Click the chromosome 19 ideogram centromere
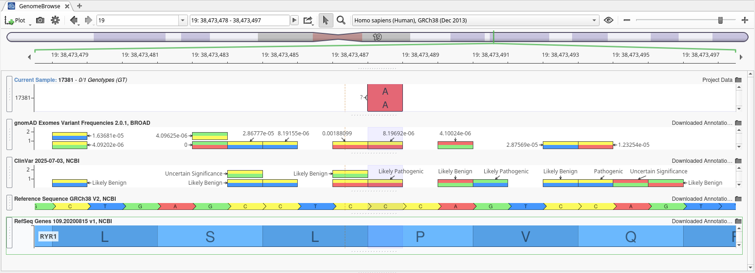Image resolution: width=755 pixels, height=273 pixels. [x=338, y=37]
